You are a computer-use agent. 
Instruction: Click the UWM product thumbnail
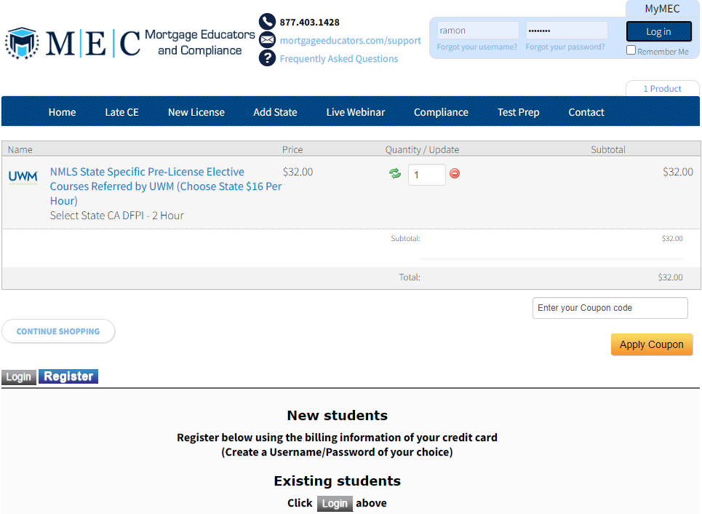click(23, 178)
